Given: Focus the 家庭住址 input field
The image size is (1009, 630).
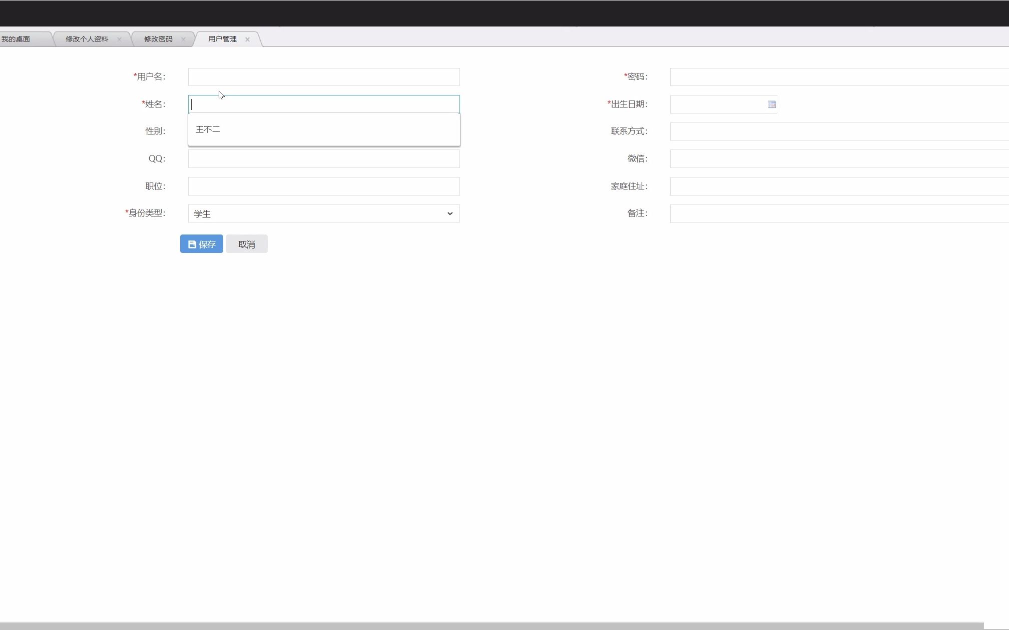Looking at the screenshot, I should [839, 186].
